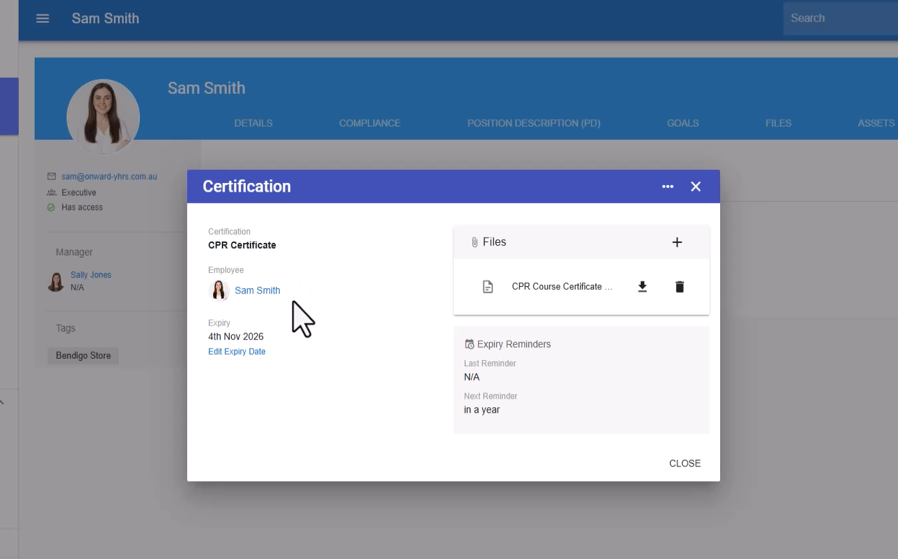Open the Position Description (PD) tab
Screen dimensions: 898x559
point(534,123)
